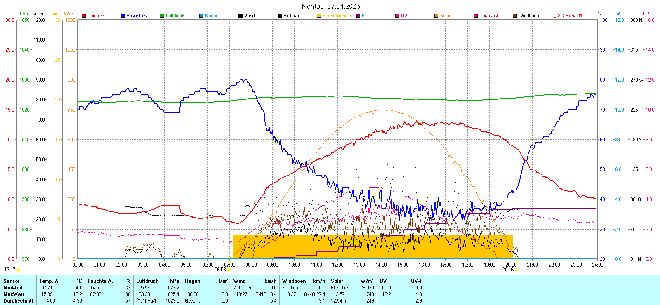Click the green Luftdruck legend square

point(162,16)
